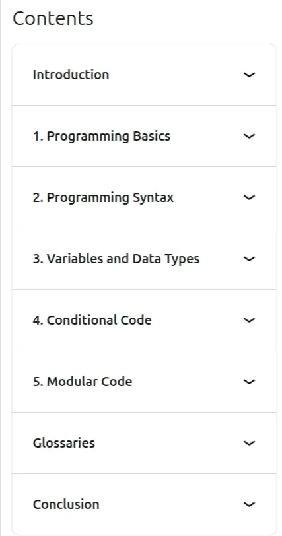Screen dimensions: 282x536
Task: Click the down arrow next to Conclusion
Action: tap(249, 504)
